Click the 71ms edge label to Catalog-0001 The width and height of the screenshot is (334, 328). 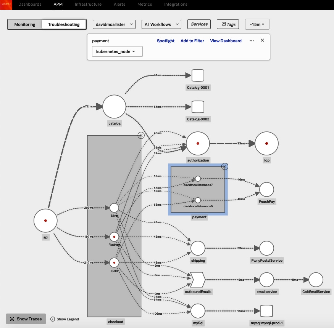coord(157,75)
